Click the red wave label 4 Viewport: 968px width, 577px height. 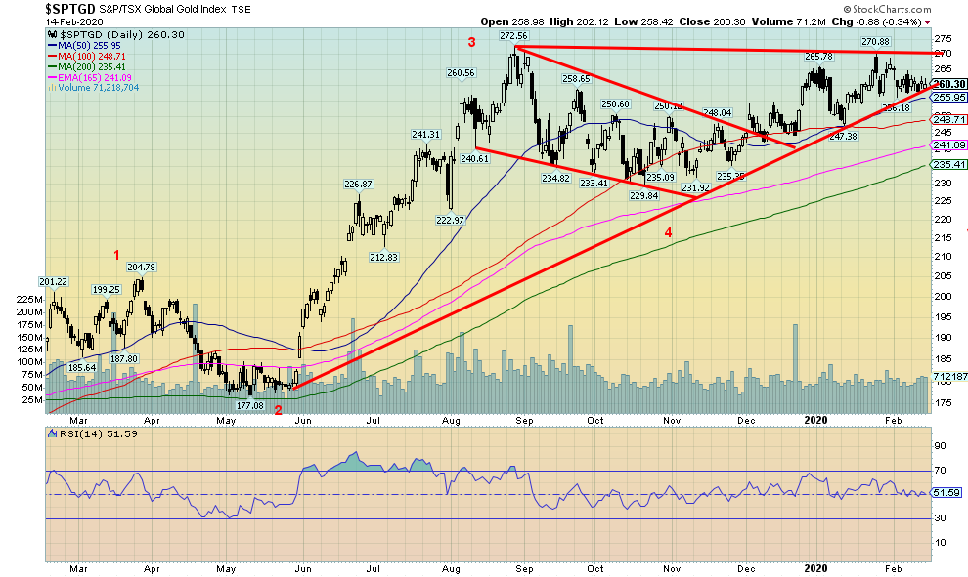tap(668, 232)
